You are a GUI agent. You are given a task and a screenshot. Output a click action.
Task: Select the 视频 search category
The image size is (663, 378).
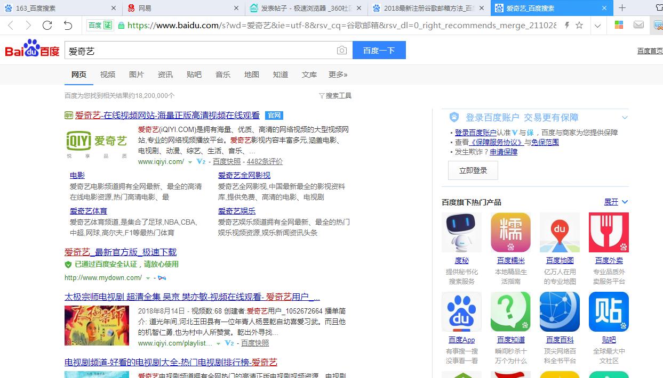(108, 75)
